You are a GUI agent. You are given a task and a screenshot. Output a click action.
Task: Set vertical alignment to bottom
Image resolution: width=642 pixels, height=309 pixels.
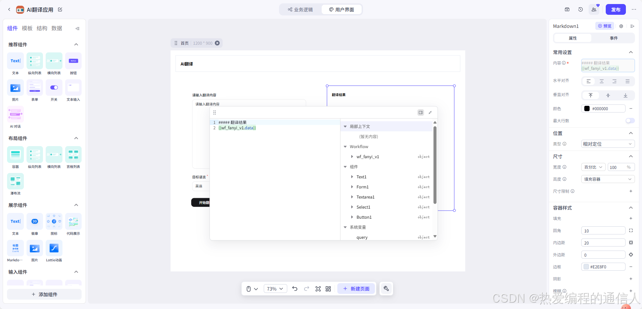(626, 95)
